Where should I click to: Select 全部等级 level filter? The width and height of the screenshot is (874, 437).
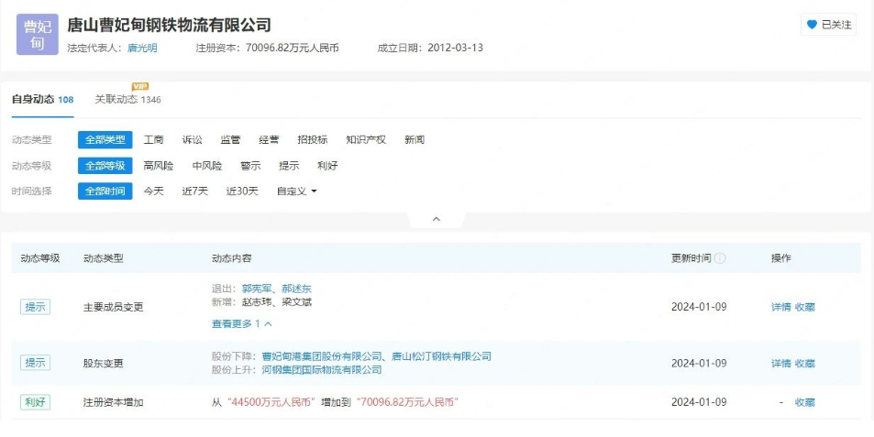point(105,165)
